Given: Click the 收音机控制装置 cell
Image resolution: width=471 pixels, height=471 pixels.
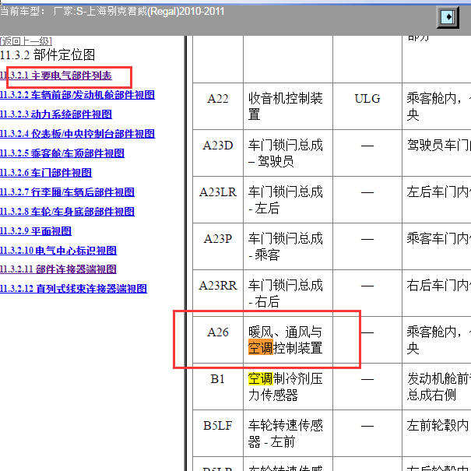Looking at the screenshot, I should click(x=288, y=107).
